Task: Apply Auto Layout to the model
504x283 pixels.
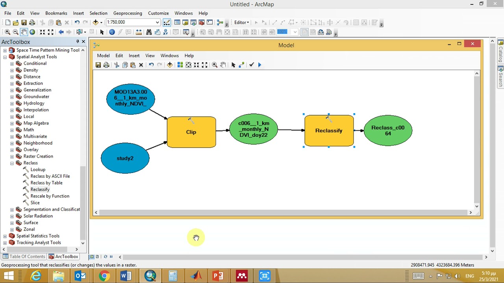Action: (180, 65)
